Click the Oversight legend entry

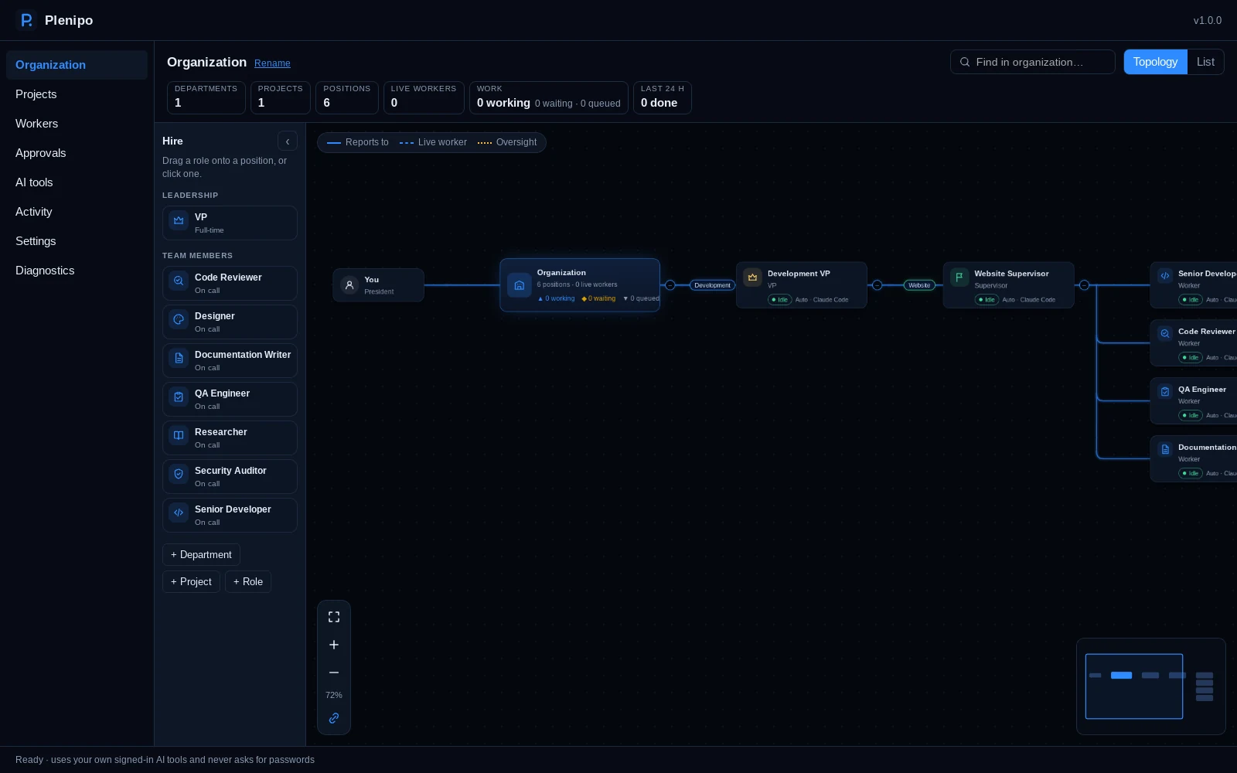[x=507, y=142]
